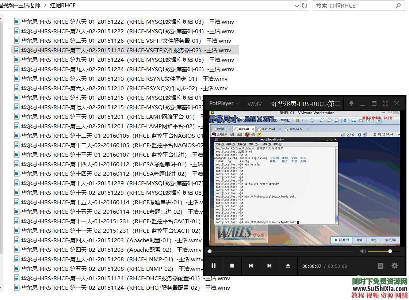Stop video playback

point(232,266)
